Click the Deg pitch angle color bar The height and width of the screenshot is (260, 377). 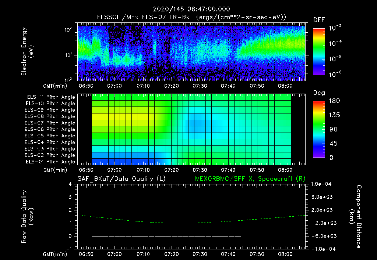[x=319, y=129]
